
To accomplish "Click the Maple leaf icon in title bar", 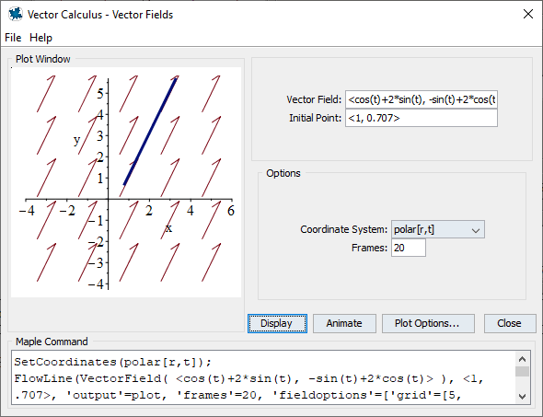I will coord(16,15).
